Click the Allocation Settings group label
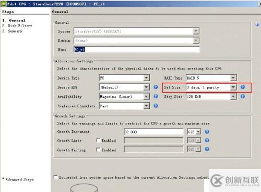This screenshot has width=261, height=192. tap(74, 61)
